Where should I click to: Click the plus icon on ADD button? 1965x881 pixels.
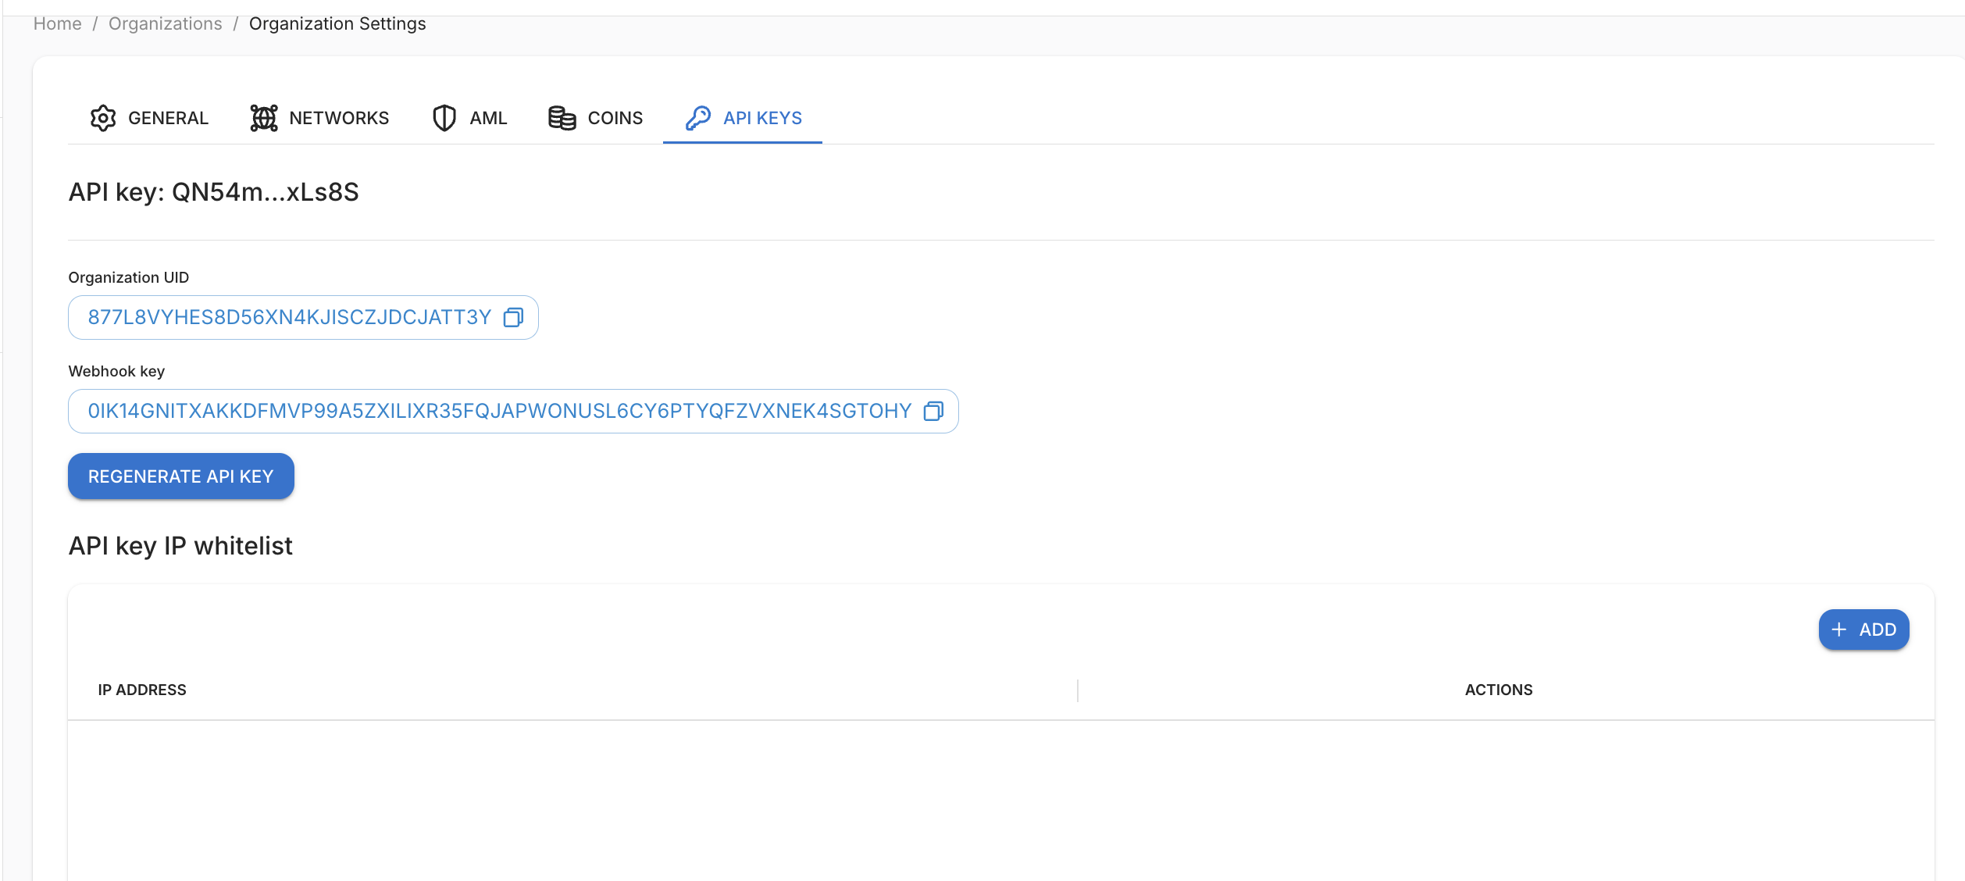pyautogui.click(x=1839, y=630)
